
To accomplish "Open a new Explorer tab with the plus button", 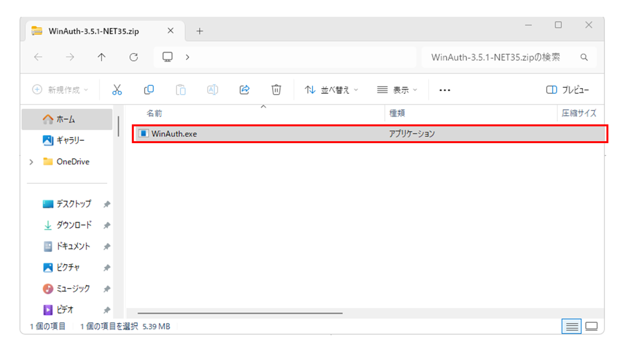I will 200,31.
